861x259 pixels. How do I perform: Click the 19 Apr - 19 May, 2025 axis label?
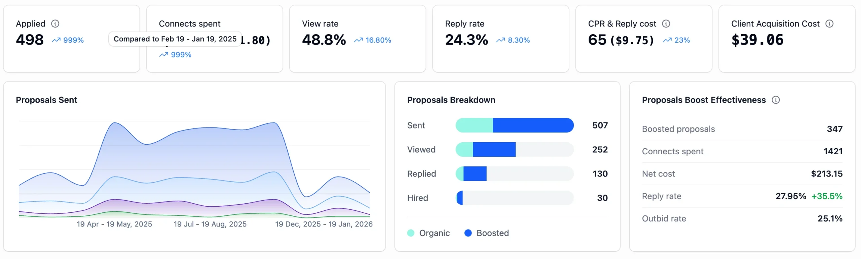pos(114,224)
